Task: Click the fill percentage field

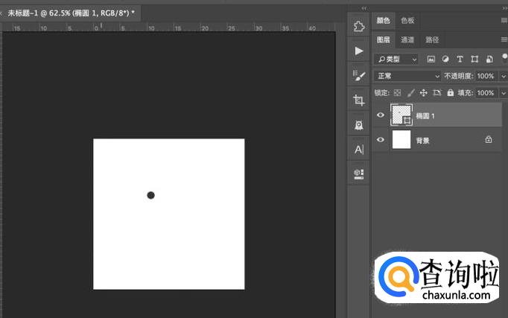Action: click(x=485, y=93)
